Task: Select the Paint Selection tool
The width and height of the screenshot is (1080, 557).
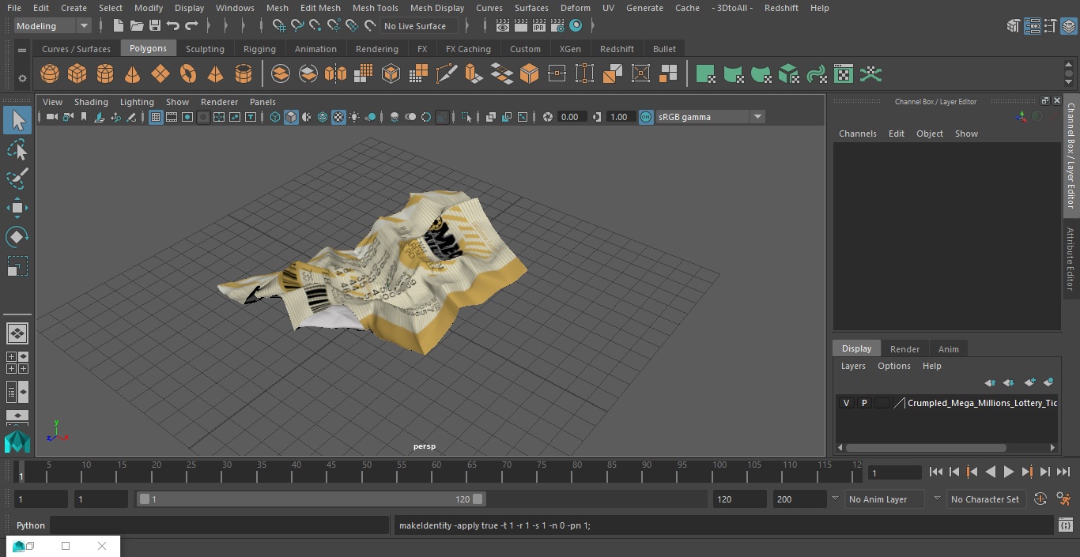Action: click(17, 179)
